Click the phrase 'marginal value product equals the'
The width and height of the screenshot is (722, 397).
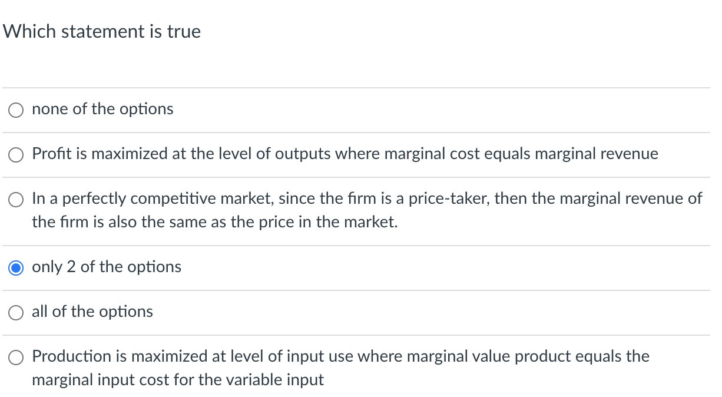click(528, 356)
